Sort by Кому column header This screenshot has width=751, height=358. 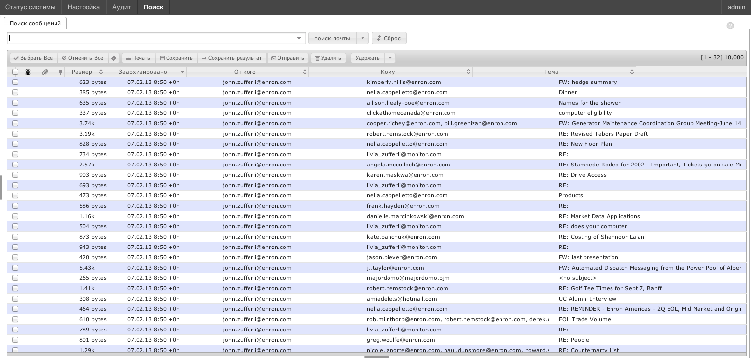[x=390, y=72]
